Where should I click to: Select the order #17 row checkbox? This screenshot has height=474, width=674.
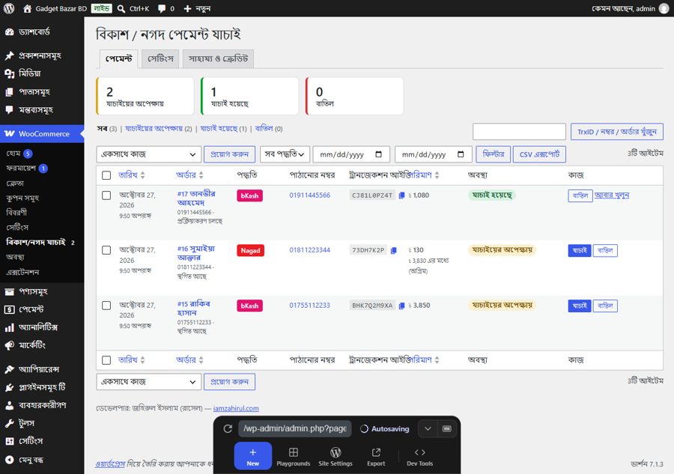pos(106,195)
